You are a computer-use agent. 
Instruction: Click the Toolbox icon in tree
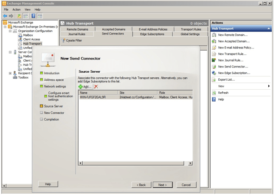(x=15, y=77)
